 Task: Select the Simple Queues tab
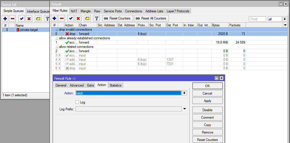pyautogui.click(x=13, y=11)
